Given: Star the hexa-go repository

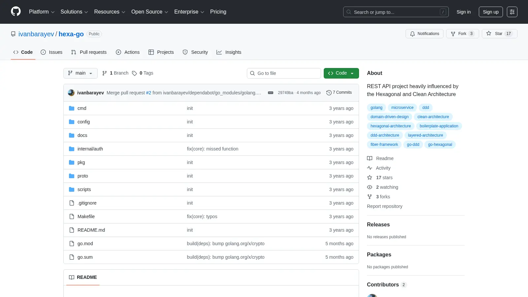Looking at the screenshot, I should [499, 34].
